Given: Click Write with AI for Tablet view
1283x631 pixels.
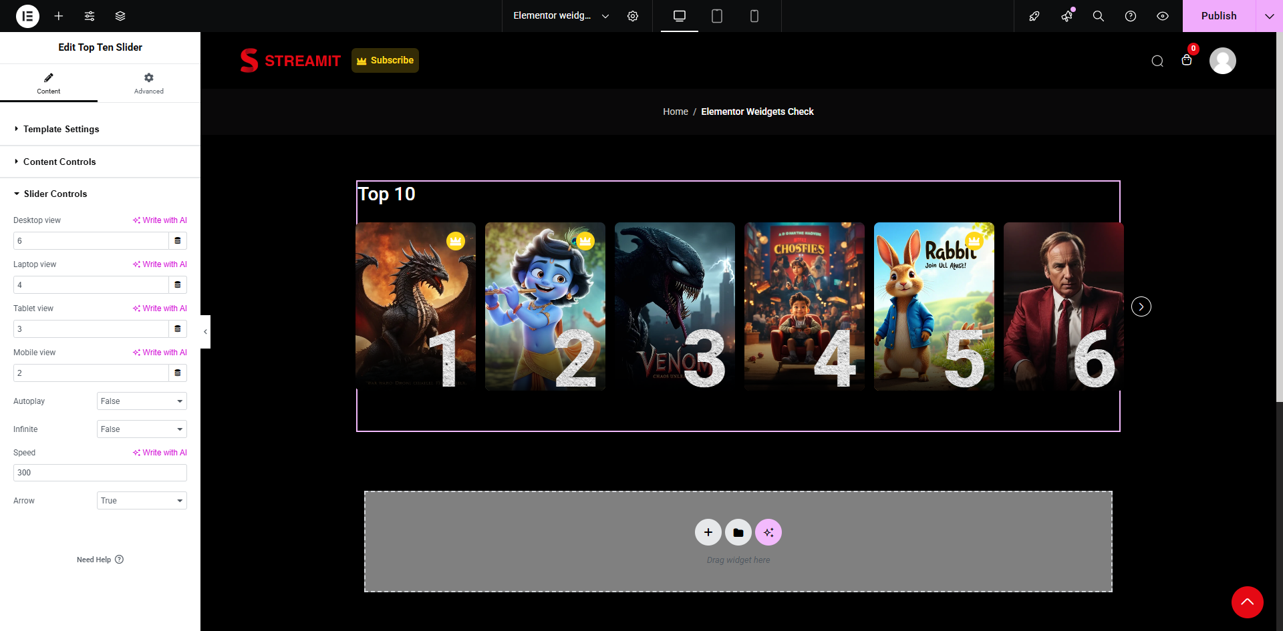Looking at the screenshot, I should pyautogui.click(x=160, y=308).
